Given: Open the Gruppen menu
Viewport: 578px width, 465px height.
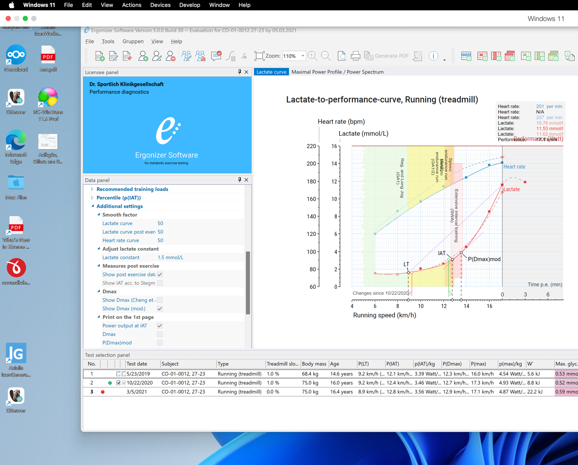Looking at the screenshot, I should (133, 41).
